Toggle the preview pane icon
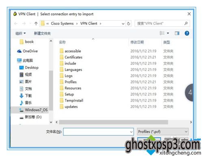The image size is (203, 157). coord(177,33)
